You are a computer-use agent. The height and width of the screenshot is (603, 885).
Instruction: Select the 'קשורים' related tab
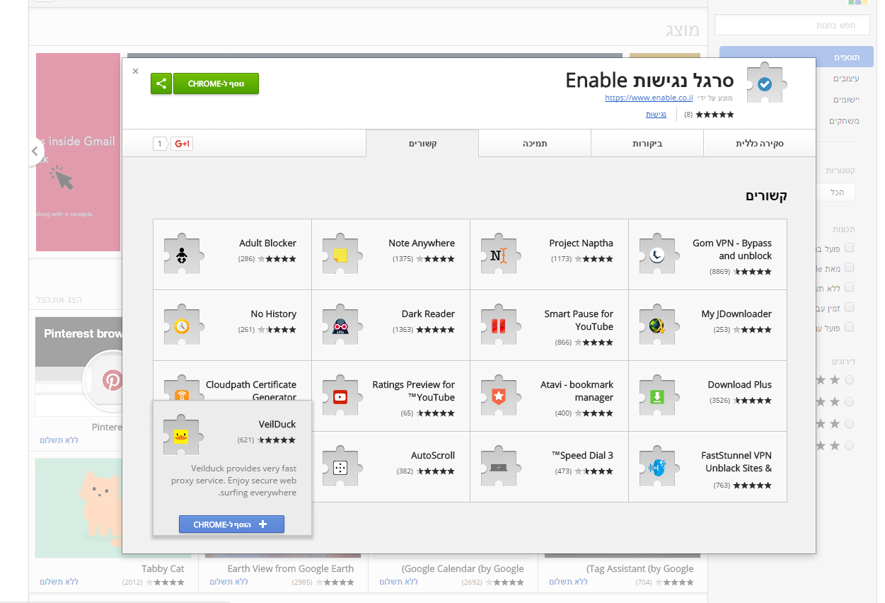tap(422, 144)
